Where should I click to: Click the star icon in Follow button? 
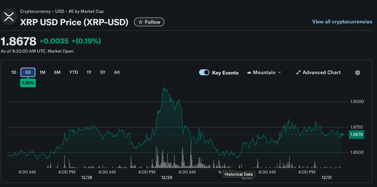tap(141, 22)
